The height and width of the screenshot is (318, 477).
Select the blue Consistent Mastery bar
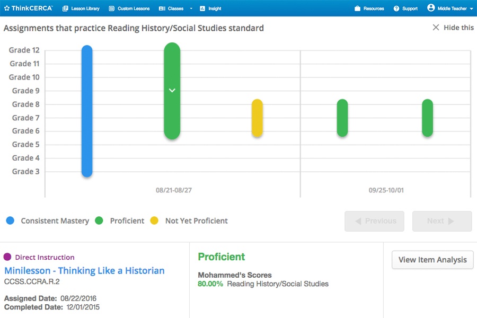pos(87,111)
